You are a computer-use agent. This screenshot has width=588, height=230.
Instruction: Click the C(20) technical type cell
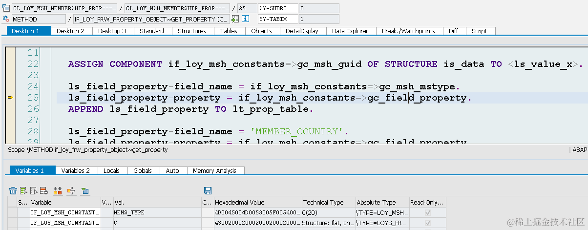coord(328,212)
